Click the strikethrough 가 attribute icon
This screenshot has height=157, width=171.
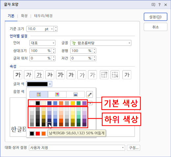(x=50, y=75)
